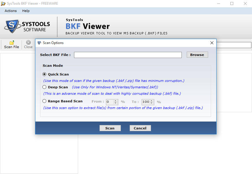Image resolution: width=252 pixels, height=174 pixels.
Task: Select the Range Based Scan option
Action: point(44,101)
